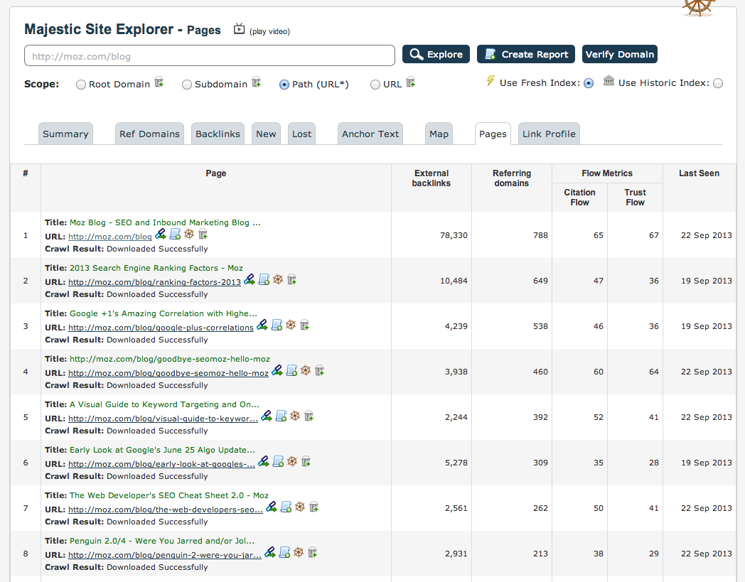Select Root Domain scope radio button
745x582 pixels.
(x=81, y=85)
